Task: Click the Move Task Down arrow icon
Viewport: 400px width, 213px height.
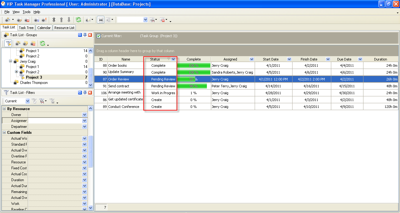Action: click(69, 20)
